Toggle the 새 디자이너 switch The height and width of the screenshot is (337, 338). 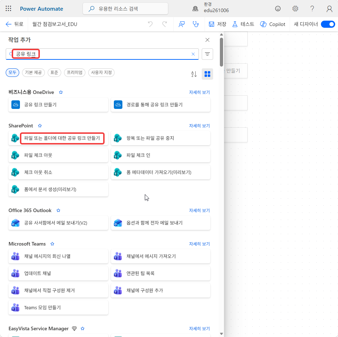[328, 24]
